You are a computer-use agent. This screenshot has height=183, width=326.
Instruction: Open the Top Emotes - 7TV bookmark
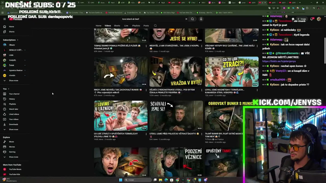[x=151, y=13]
